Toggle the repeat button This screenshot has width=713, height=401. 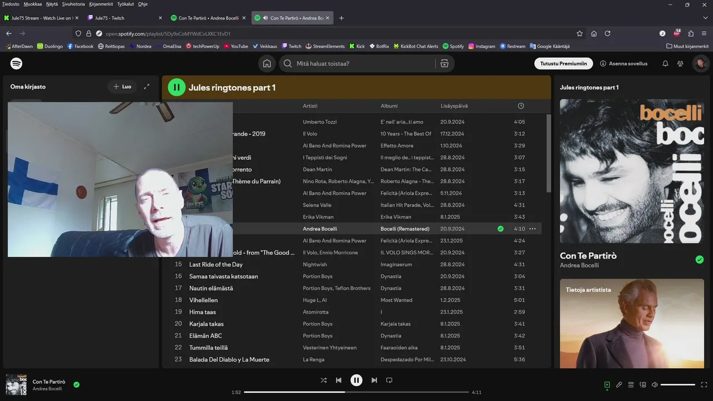pos(389,380)
